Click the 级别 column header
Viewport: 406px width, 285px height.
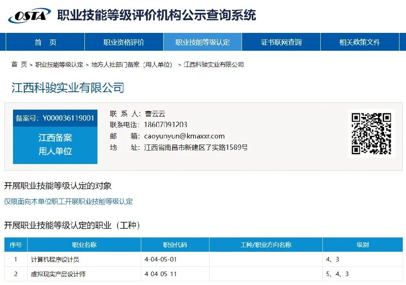coord(363,245)
